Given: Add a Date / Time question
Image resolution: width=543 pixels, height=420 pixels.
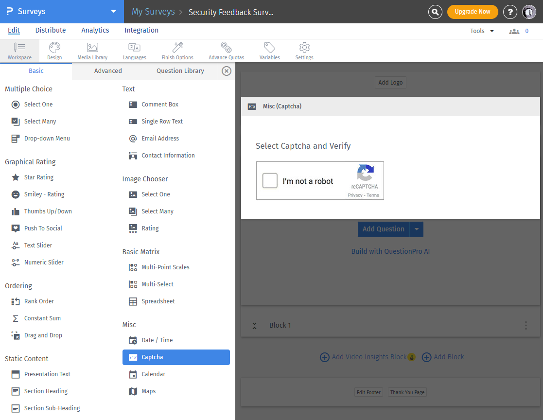Looking at the screenshot, I should (151, 340).
